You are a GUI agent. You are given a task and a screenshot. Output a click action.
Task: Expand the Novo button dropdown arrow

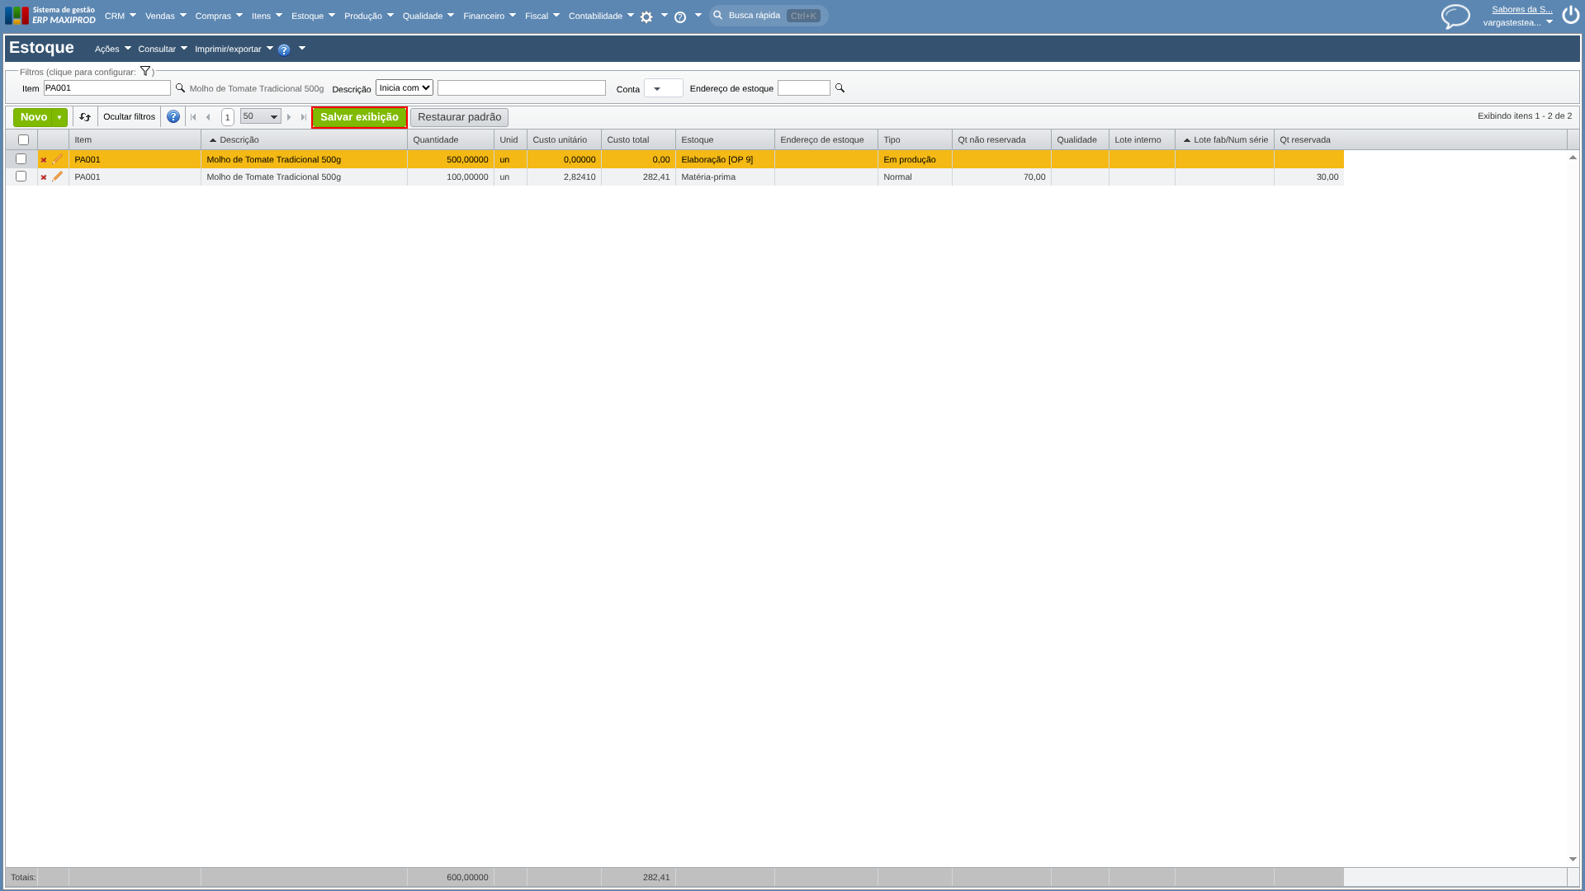tap(59, 118)
